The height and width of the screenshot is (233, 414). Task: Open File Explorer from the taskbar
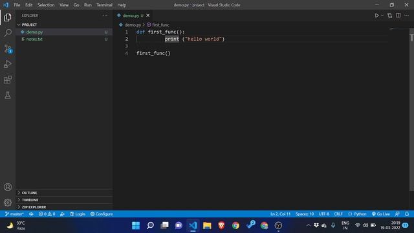coord(207,226)
